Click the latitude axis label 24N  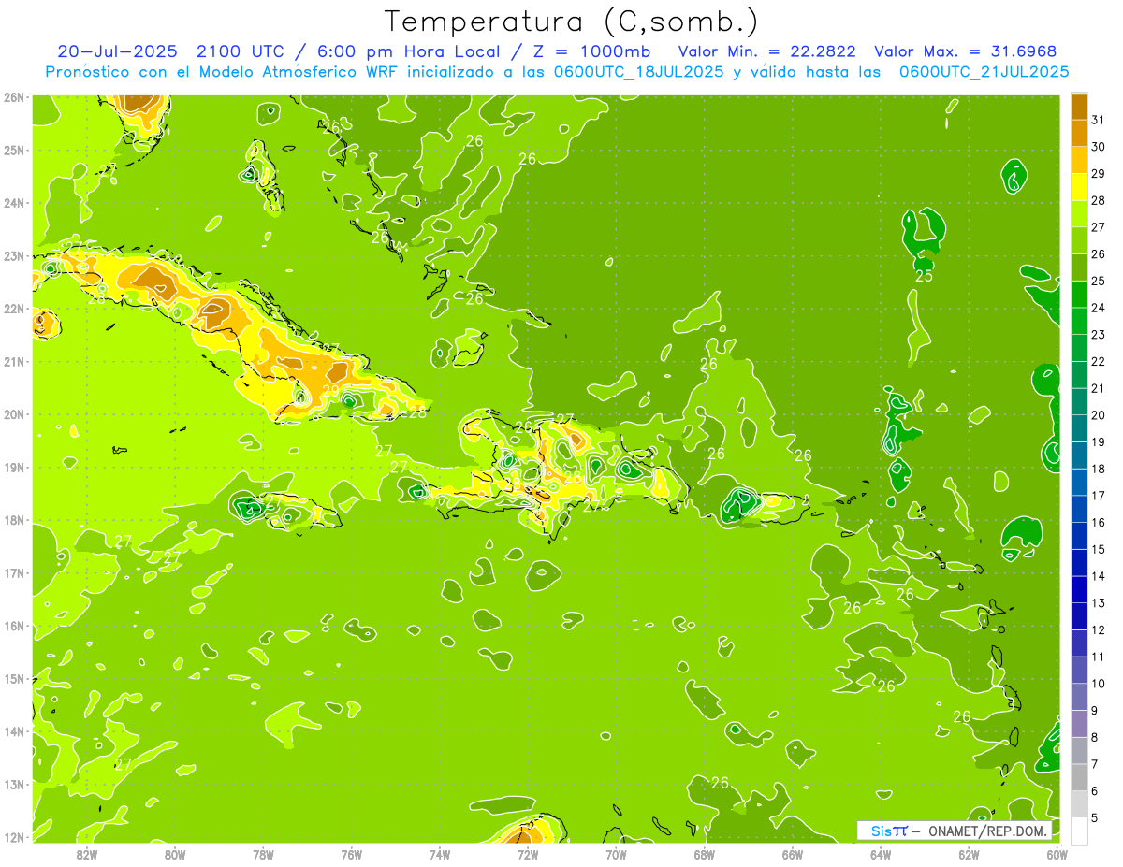tap(14, 203)
